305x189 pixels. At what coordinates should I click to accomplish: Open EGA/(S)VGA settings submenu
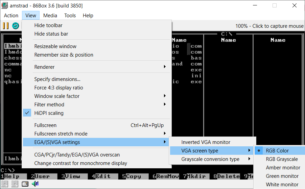pos(96,142)
